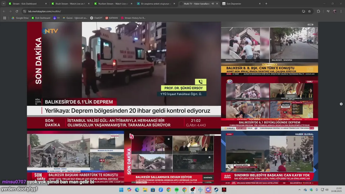Open Spotify from the taskbar

point(177,190)
